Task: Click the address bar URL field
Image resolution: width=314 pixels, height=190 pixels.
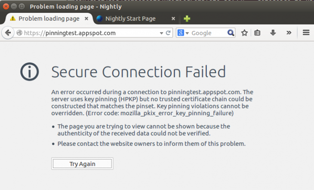Action: (90, 33)
